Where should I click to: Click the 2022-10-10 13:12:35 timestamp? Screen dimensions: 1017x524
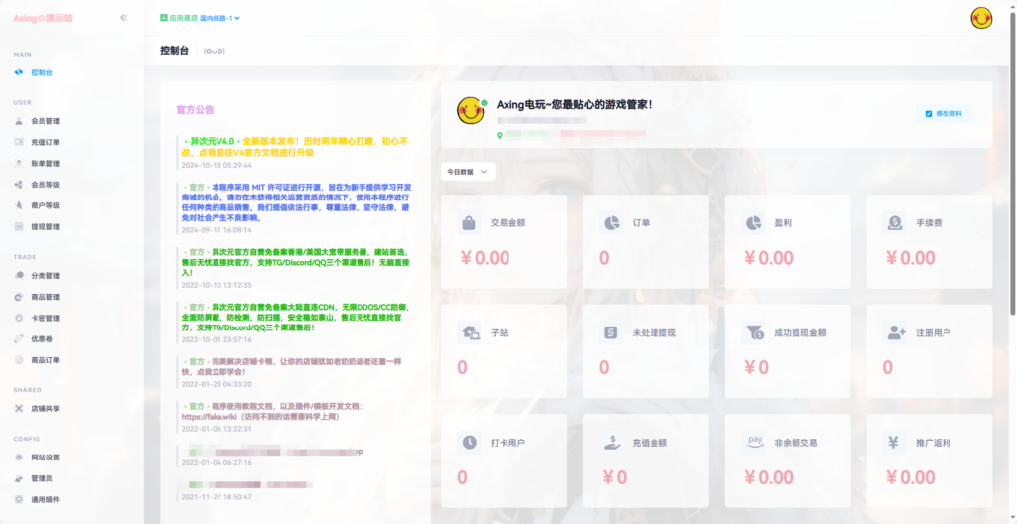[x=217, y=285]
